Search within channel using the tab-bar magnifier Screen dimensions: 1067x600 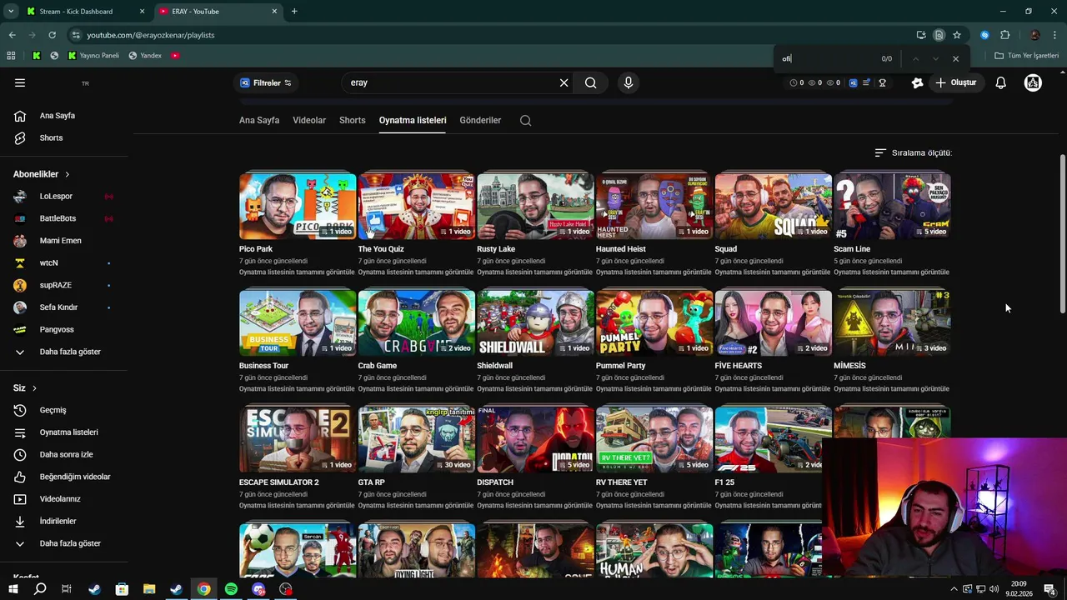click(525, 120)
